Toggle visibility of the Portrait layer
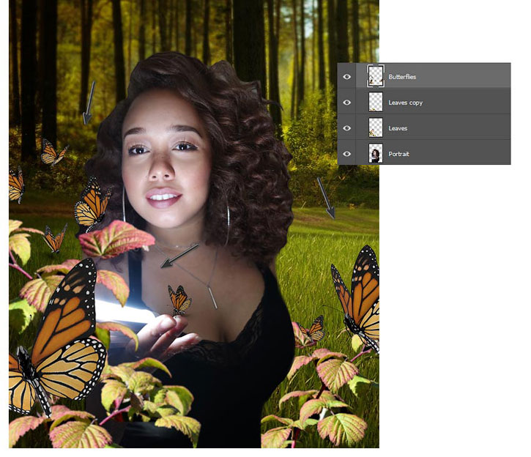The height and width of the screenshot is (457, 531). click(x=346, y=154)
